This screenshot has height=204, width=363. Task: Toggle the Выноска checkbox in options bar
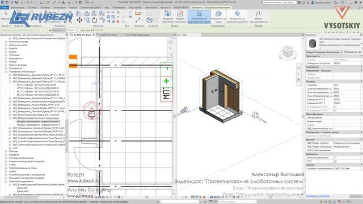tap(79, 30)
